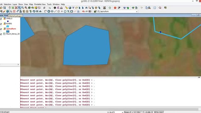Click the yellow flashlight select icon

(x=67, y=8)
